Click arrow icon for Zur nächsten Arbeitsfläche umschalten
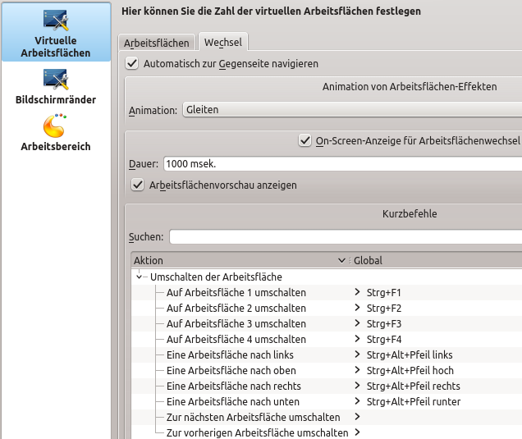The height and width of the screenshot is (439, 522). pos(357,417)
